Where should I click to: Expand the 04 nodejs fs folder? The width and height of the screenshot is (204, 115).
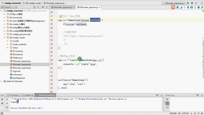point(4,24)
